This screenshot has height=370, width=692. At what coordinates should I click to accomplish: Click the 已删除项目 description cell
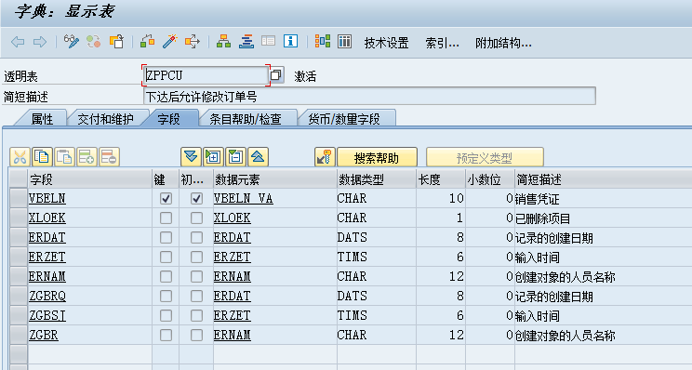[x=603, y=218]
